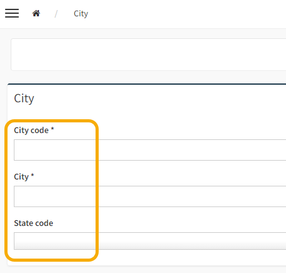Focus the City name text field

(150, 196)
